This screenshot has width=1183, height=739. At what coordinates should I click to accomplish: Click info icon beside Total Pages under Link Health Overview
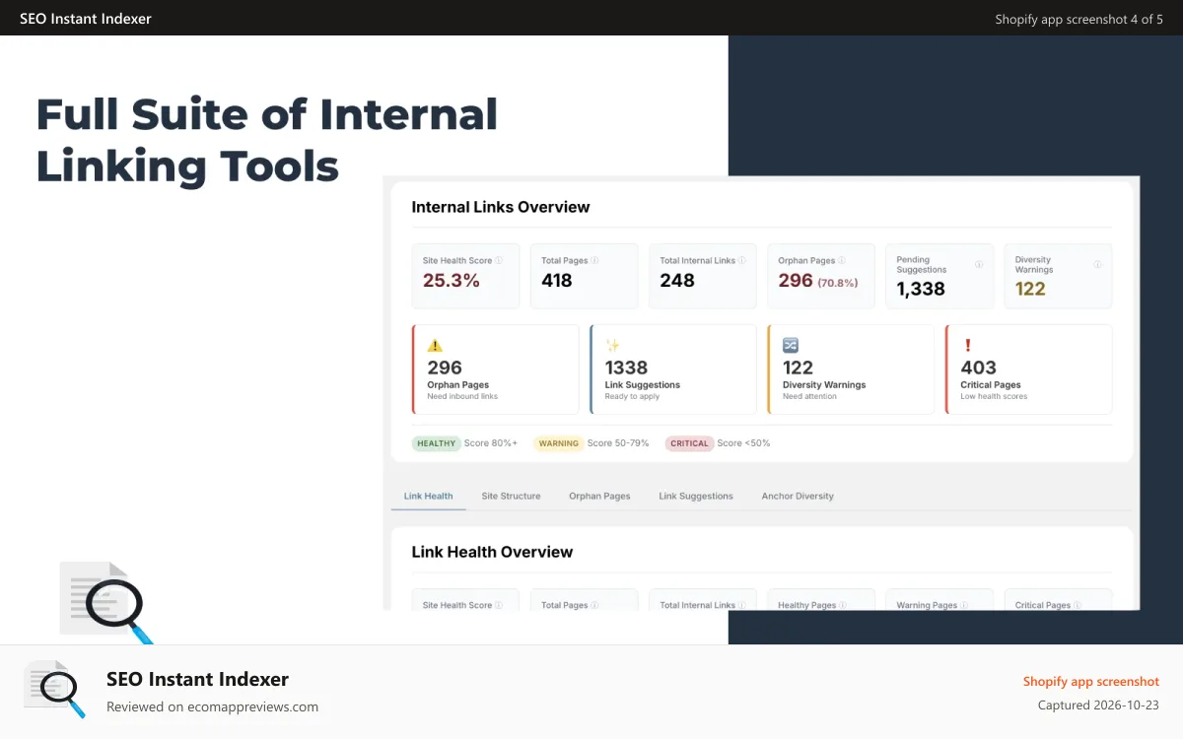point(594,605)
